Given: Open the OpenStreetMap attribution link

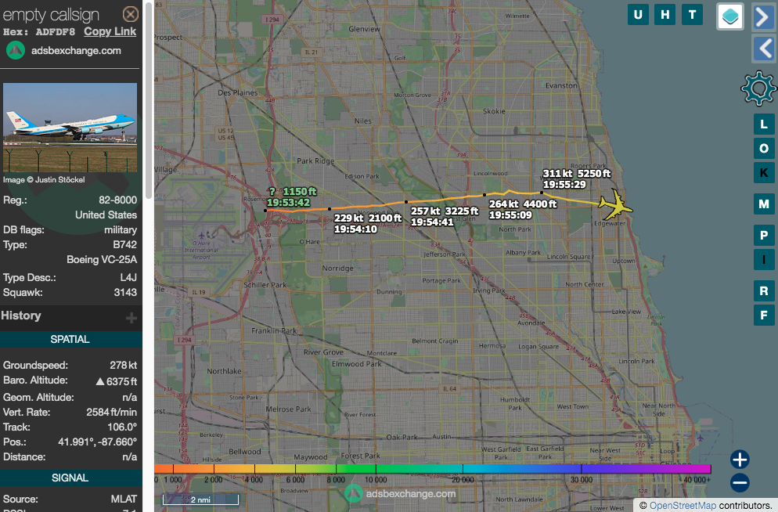Looking at the screenshot, I should pos(683,506).
